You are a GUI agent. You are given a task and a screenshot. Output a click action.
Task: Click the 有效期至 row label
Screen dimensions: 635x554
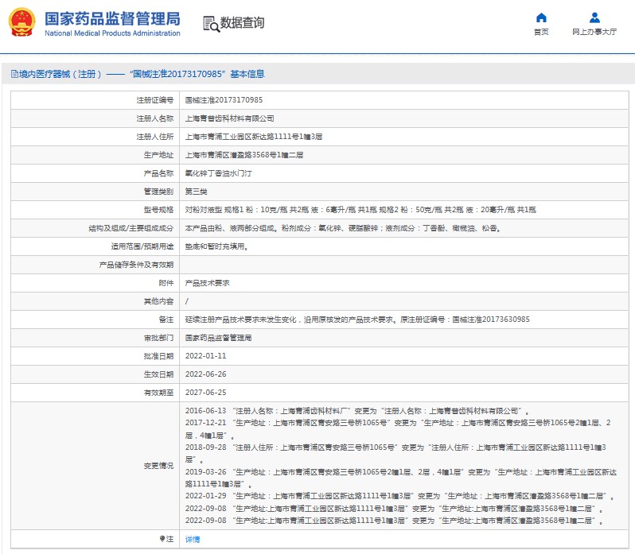pos(158,392)
